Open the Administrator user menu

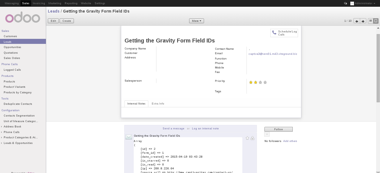(x=363, y=3)
